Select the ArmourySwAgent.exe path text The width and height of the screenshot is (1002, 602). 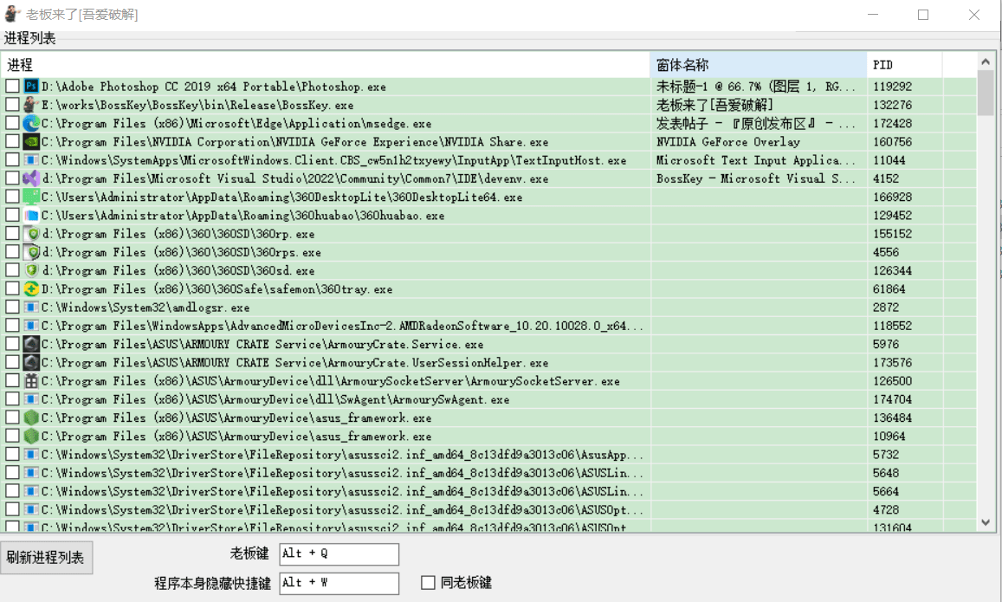pyautogui.click(x=275, y=399)
